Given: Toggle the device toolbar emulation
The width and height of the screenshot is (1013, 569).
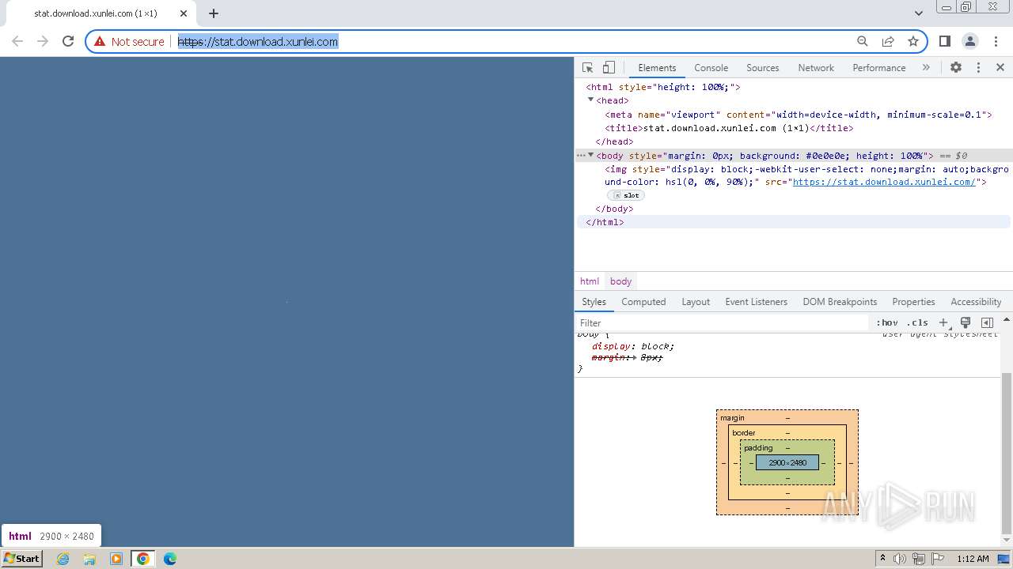Looking at the screenshot, I should (x=609, y=68).
